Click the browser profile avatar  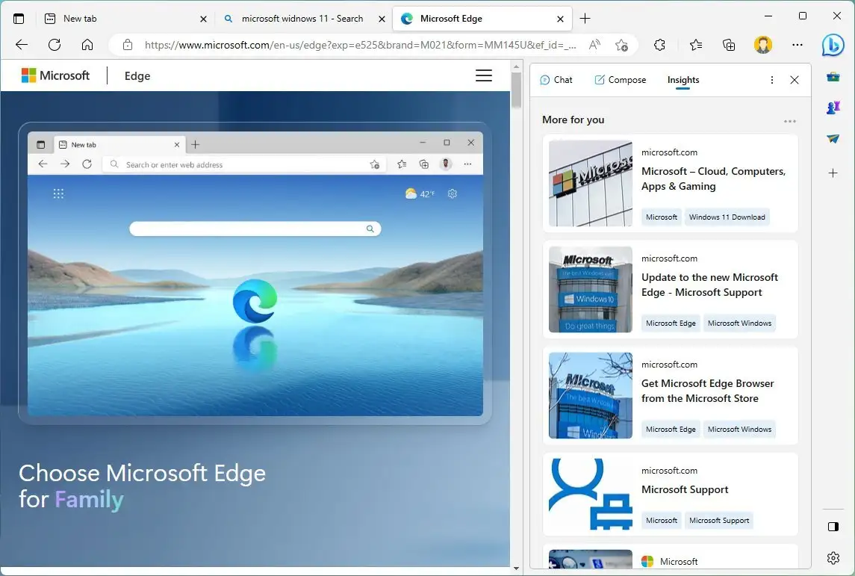pyautogui.click(x=762, y=45)
